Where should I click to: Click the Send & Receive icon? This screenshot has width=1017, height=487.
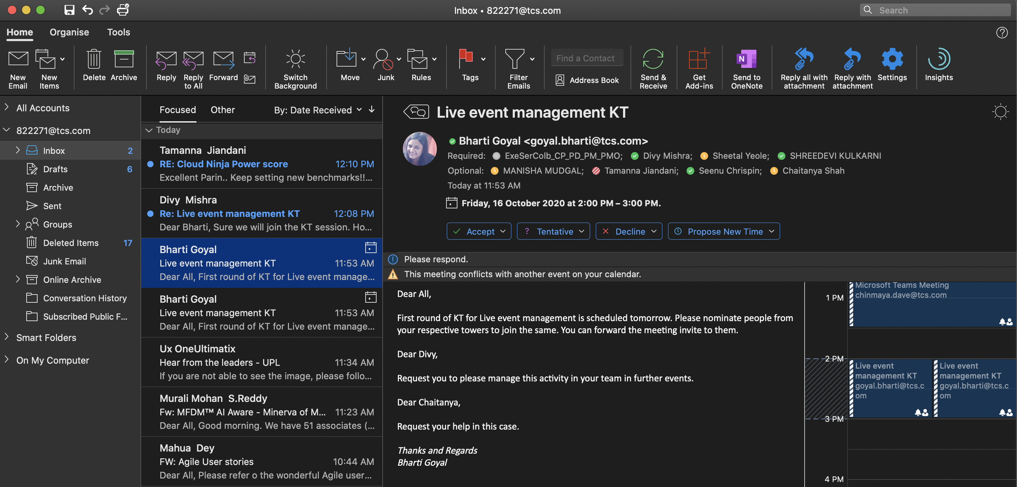(653, 60)
